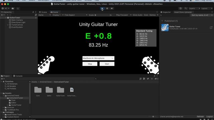Viewport: 214px width, 120px height.
Task: Adjust the Project icon size slider
Action: pos(153,117)
